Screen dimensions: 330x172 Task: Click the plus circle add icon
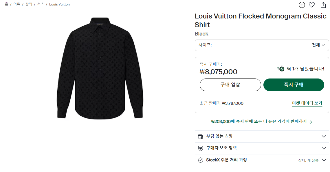click(x=302, y=5)
